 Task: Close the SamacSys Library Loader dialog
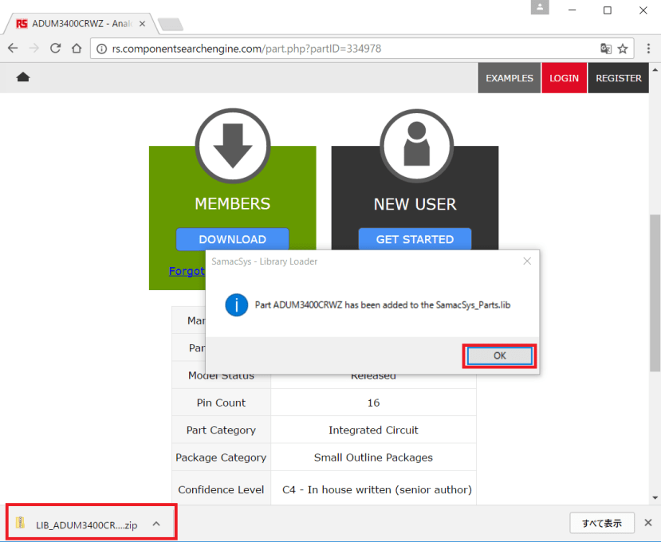527,261
